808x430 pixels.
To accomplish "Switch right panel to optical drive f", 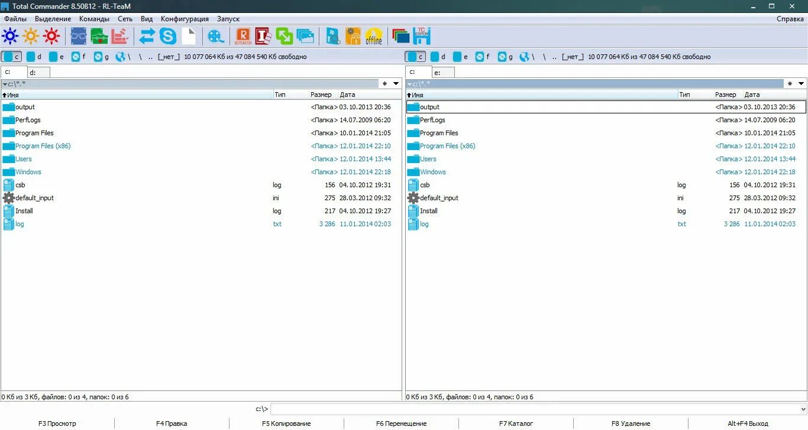I will pos(483,57).
